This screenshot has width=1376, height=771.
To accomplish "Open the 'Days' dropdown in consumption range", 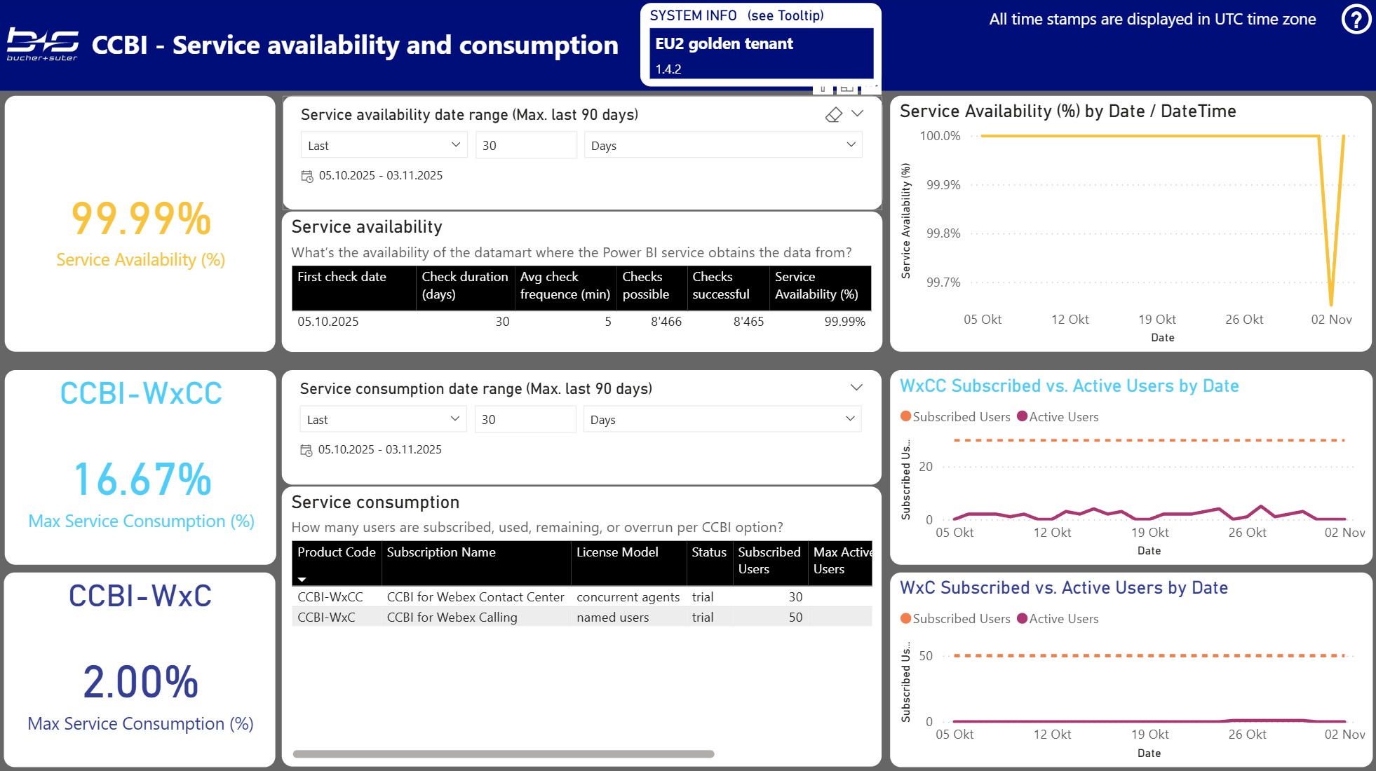I will click(x=722, y=419).
